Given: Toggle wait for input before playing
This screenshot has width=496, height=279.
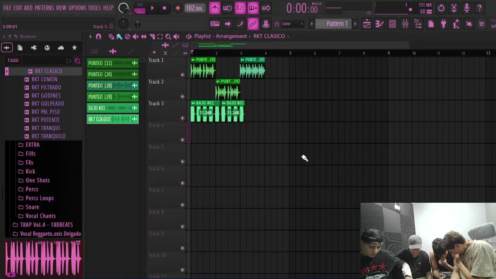Looking at the screenshot, I should 227,8.
